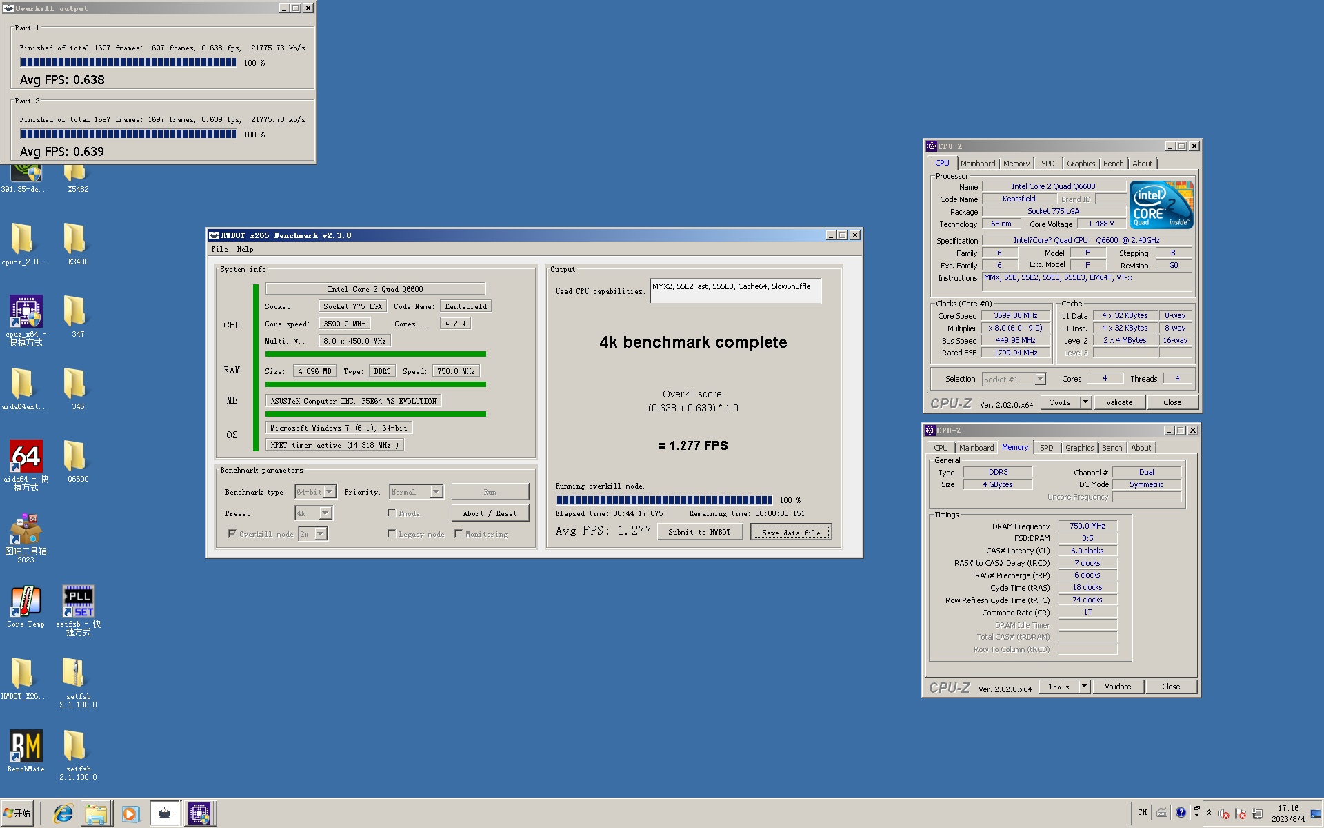Screen dimensions: 1324x828
Task: Launch the setfsb PLL SET shortcut
Action: 78,609
